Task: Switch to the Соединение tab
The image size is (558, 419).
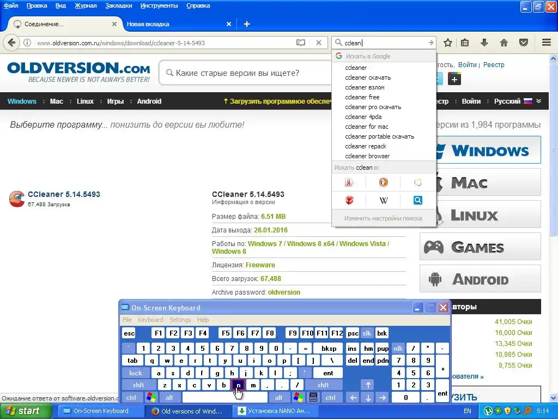Action: 64,24
